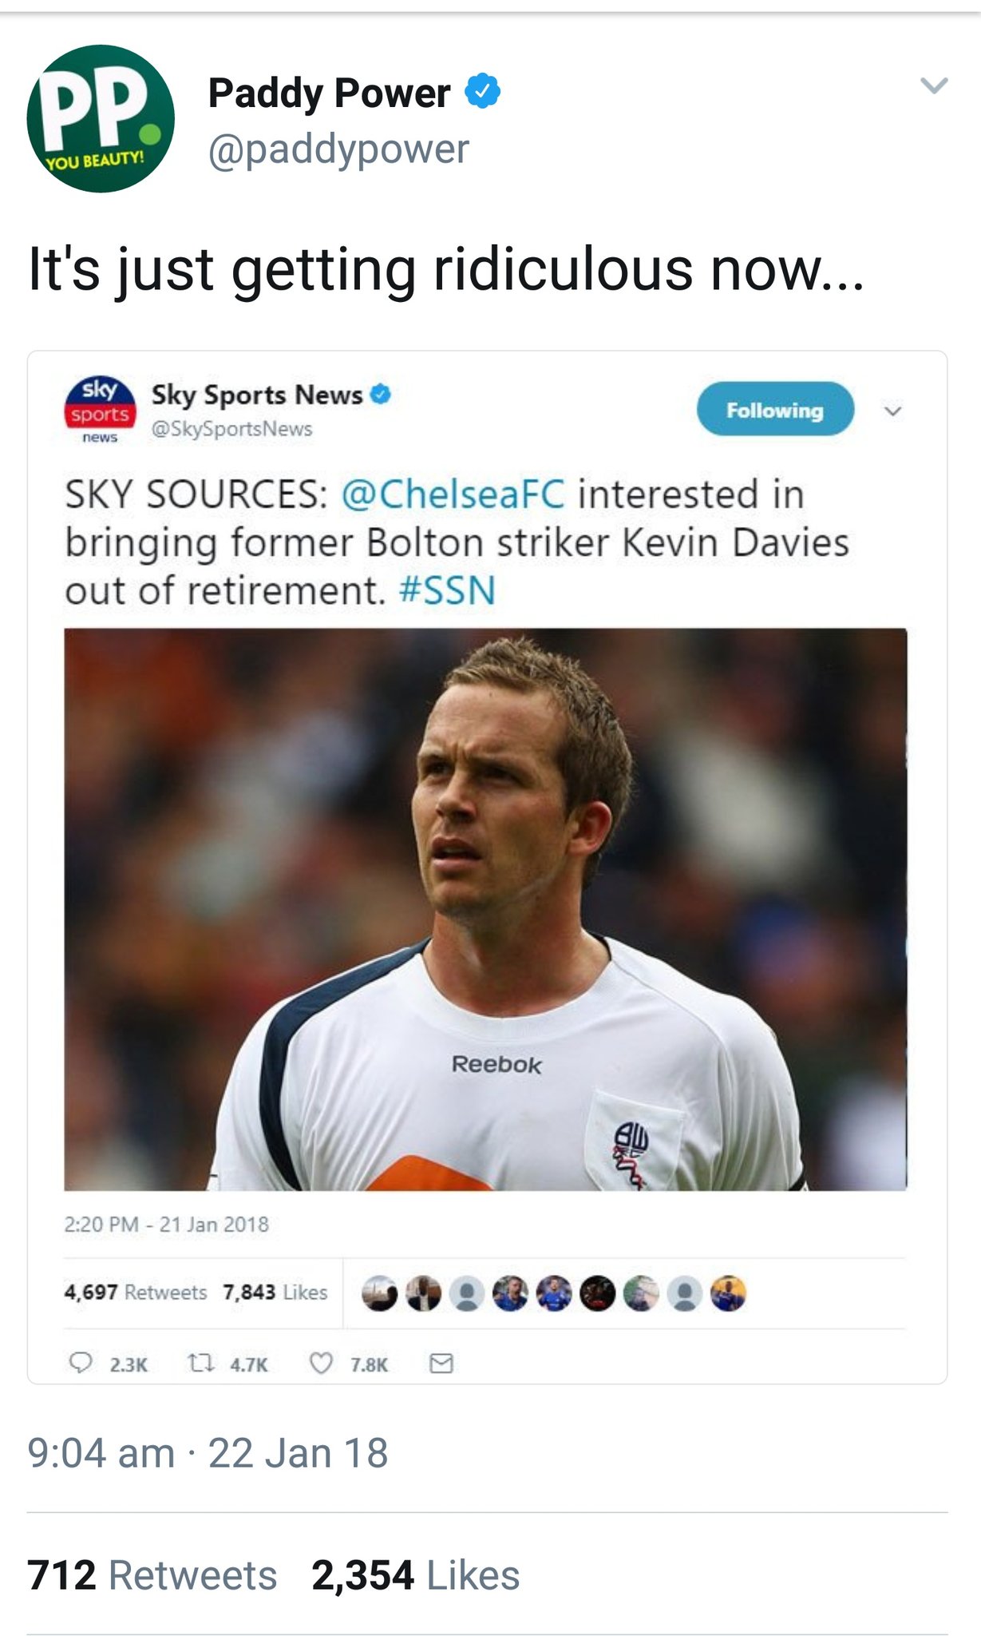Expand the quoted tweet options chevron
This screenshot has width=981, height=1636.
[893, 411]
